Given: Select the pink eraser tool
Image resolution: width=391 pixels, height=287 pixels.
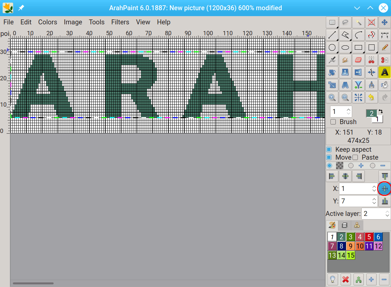Looking at the screenshot, I should tap(358, 60).
